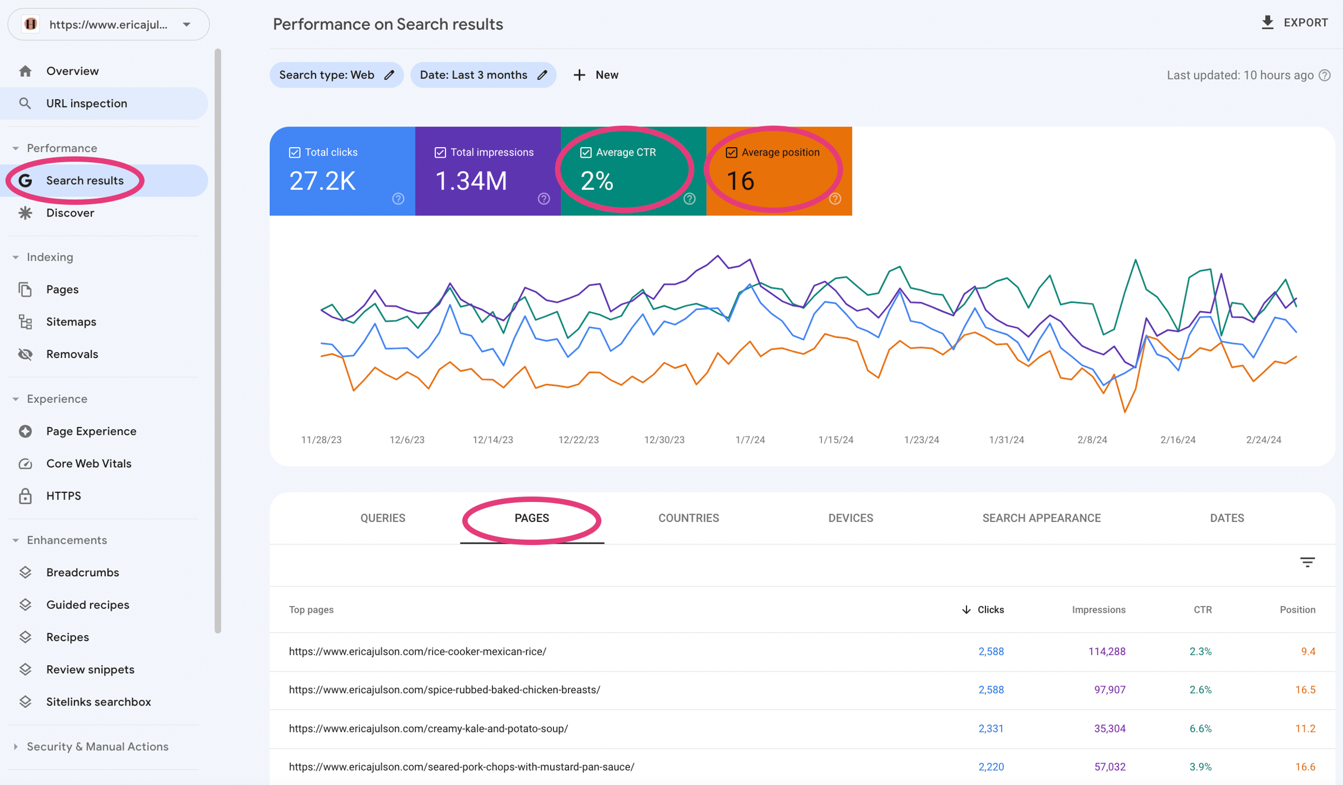Click the Breadcrumbs layers icon

tap(25, 572)
